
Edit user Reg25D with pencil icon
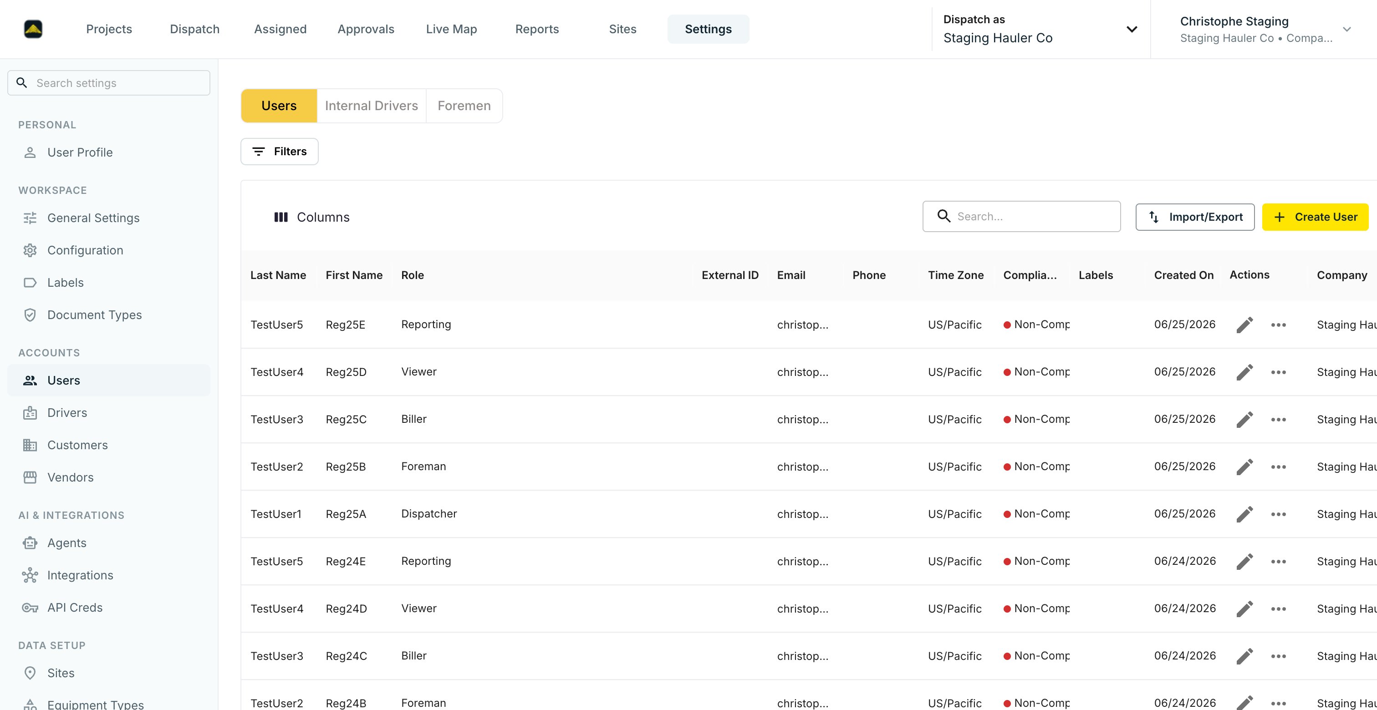point(1244,372)
